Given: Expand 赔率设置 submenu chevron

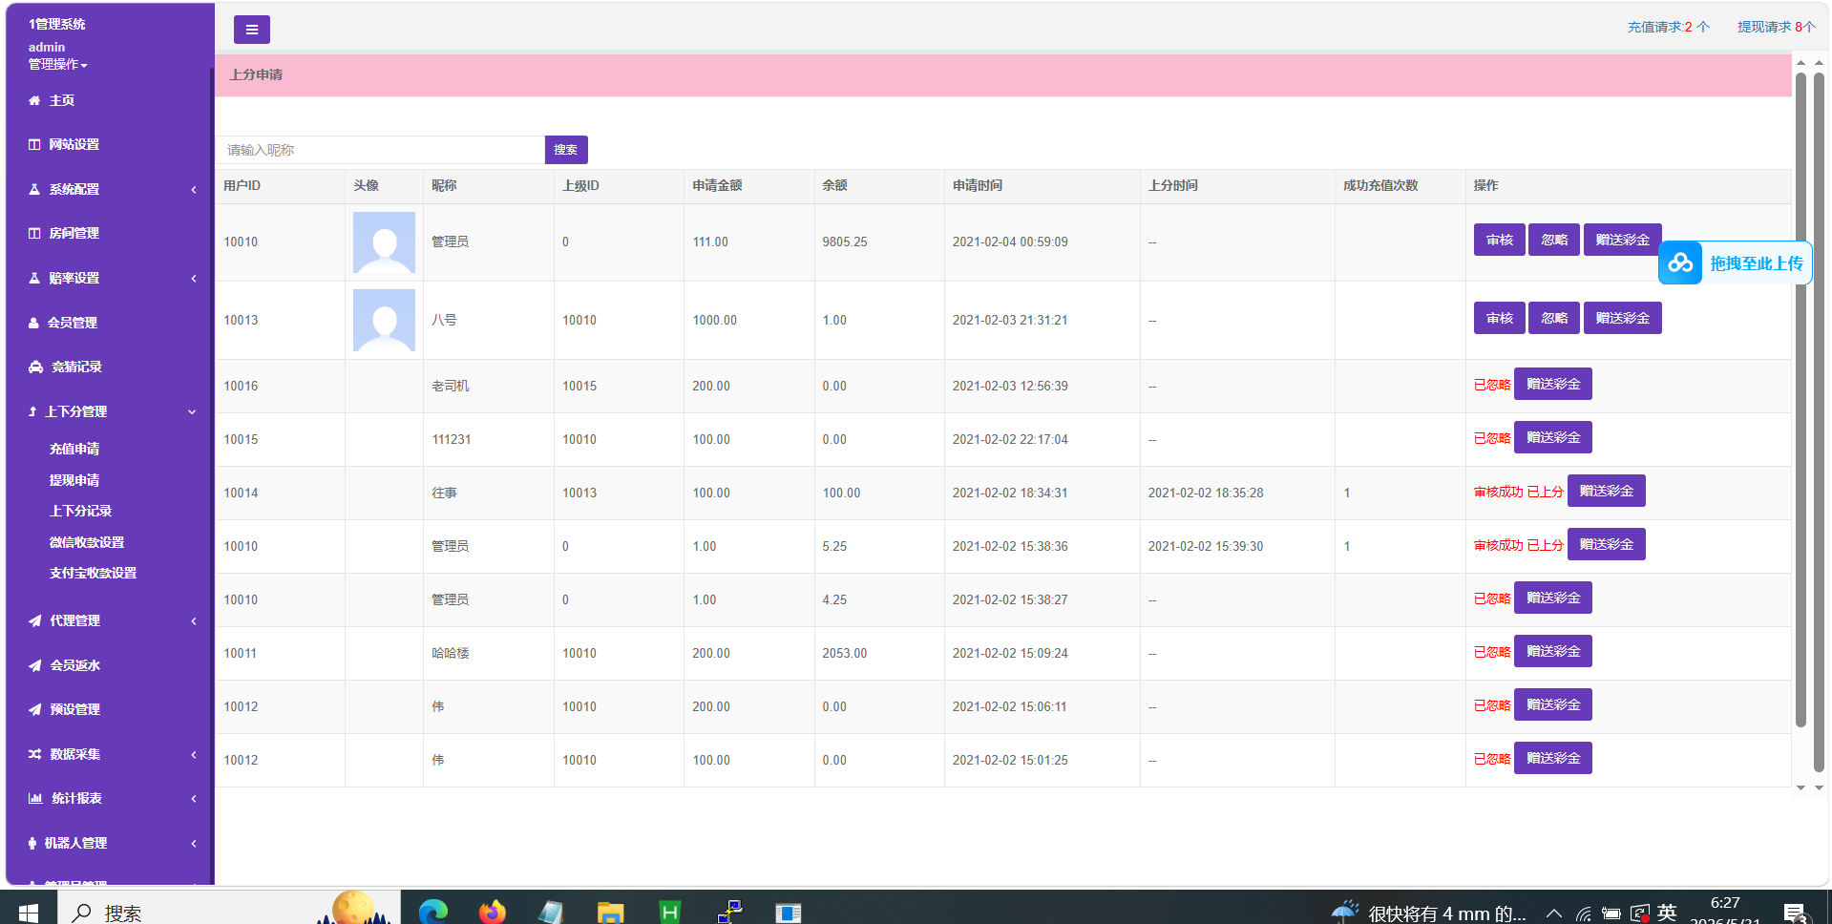Looking at the screenshot, I should [x=194, y=278].
